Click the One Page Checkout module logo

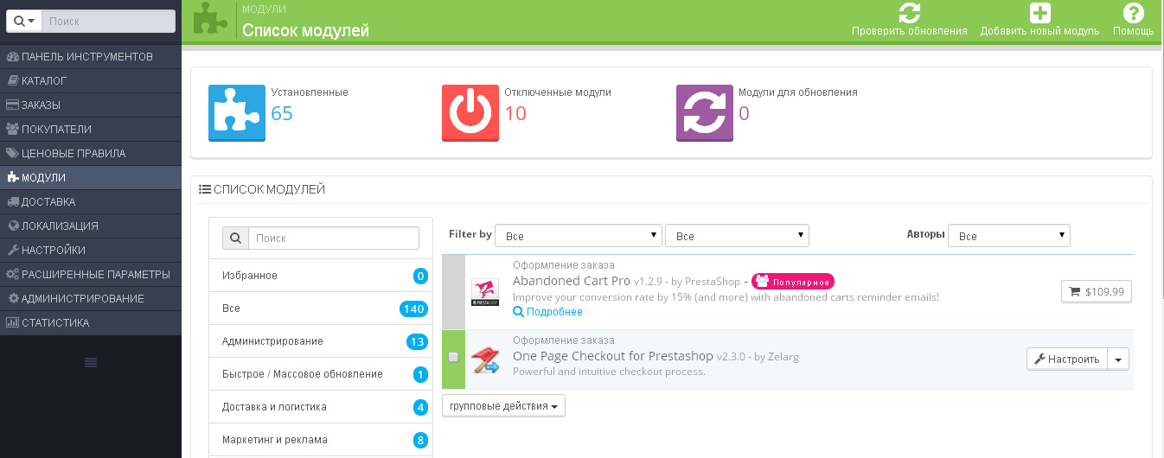click(x=485, y=359)
